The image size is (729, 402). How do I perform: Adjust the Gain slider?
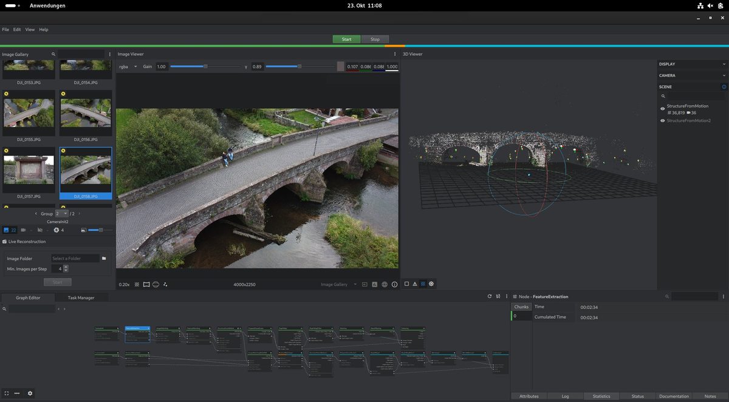[204, 66]
